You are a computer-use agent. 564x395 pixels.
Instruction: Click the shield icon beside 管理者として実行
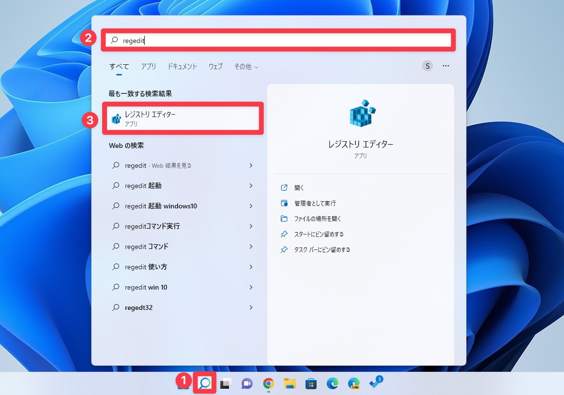point(284,203)
